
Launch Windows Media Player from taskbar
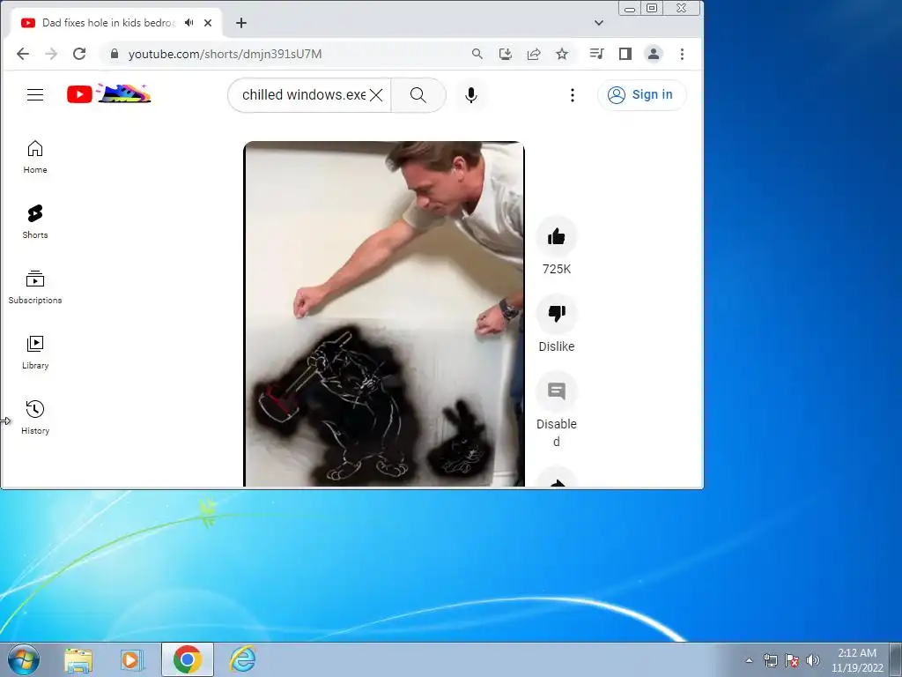pos(132,659)
